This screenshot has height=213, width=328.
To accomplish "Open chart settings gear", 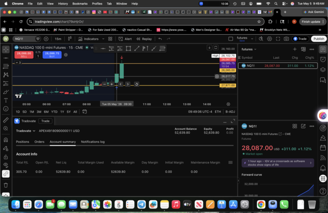I will click(269, 39).
